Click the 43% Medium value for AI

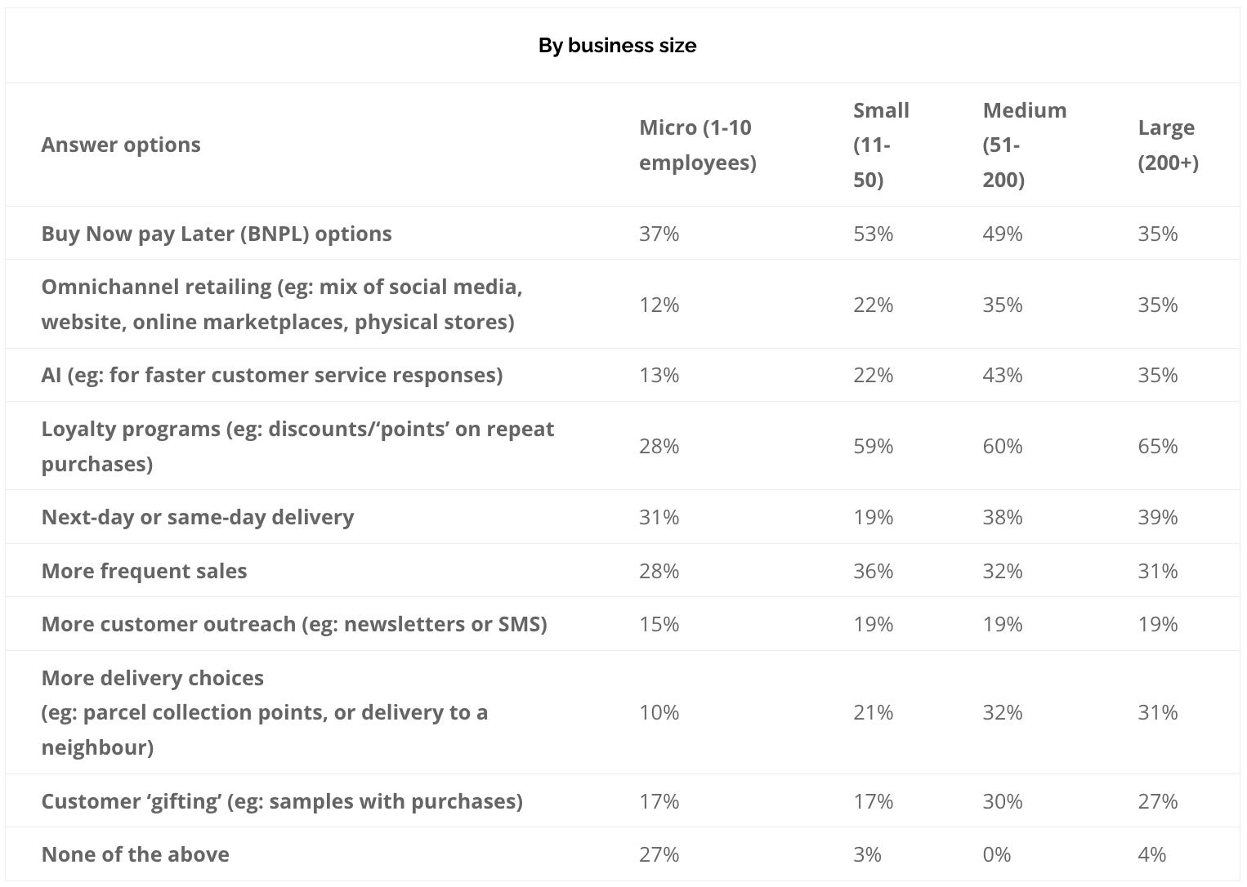[1003, 375]
